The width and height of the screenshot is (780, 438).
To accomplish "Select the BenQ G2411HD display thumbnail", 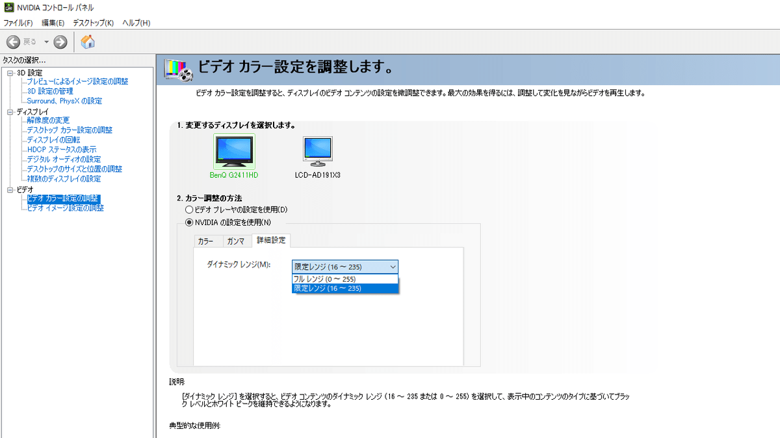I will [233, 151].
